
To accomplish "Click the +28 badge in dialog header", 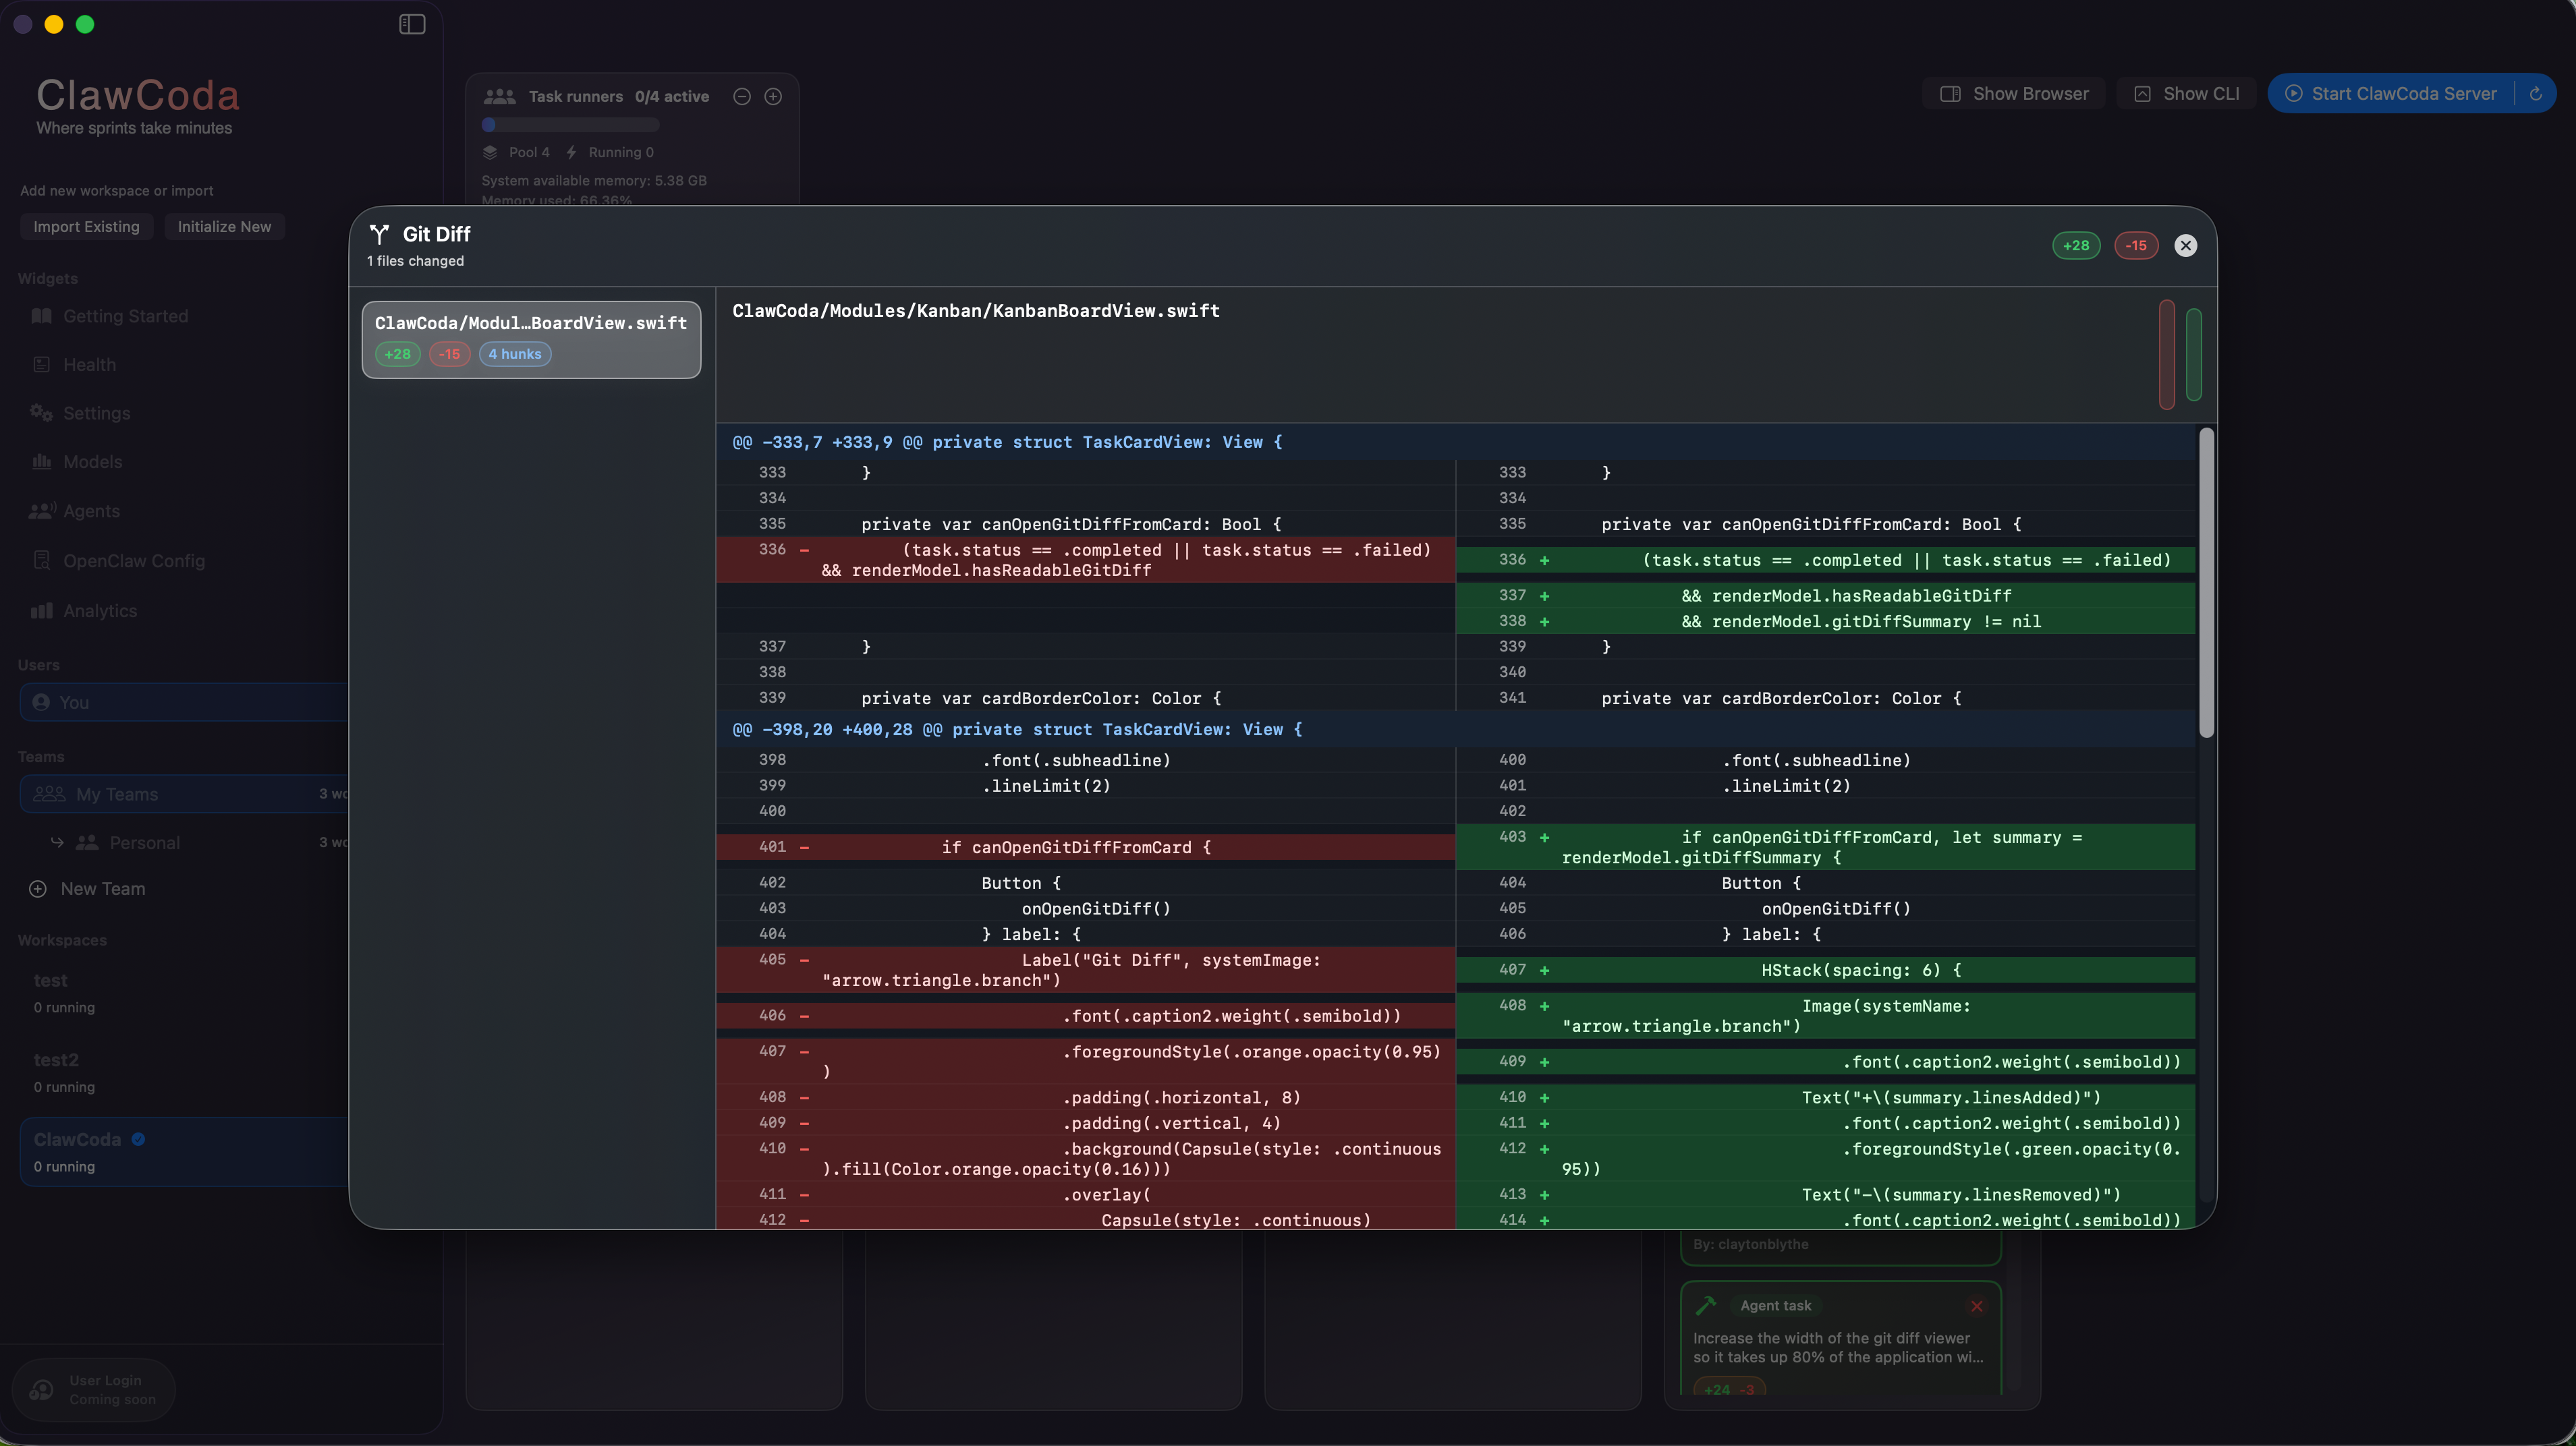I will coord(2076,245).
